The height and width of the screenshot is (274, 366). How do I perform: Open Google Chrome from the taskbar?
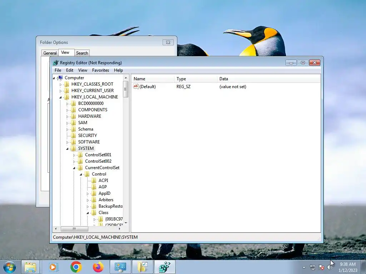(x=76, y=267)
